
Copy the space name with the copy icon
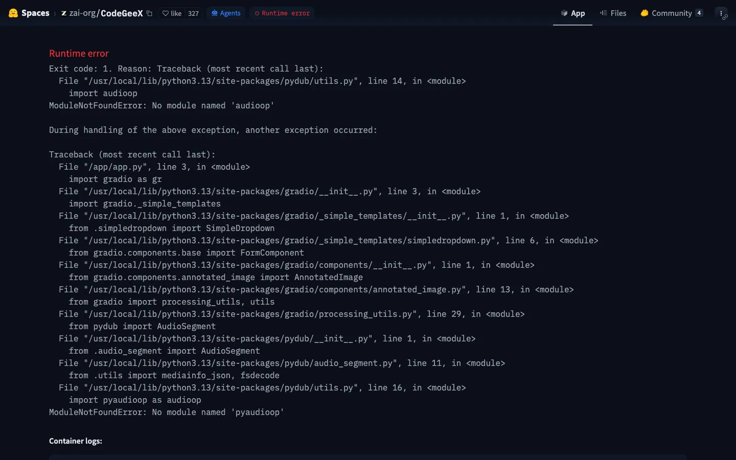[149, 13]
